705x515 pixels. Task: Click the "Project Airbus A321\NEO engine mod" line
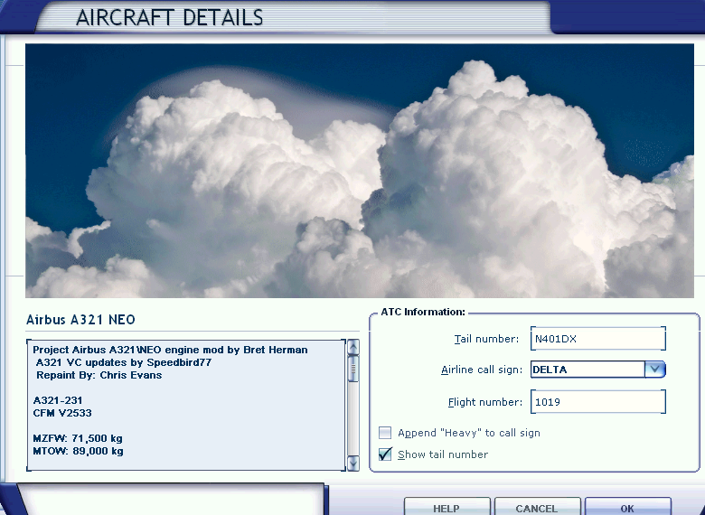170,350
